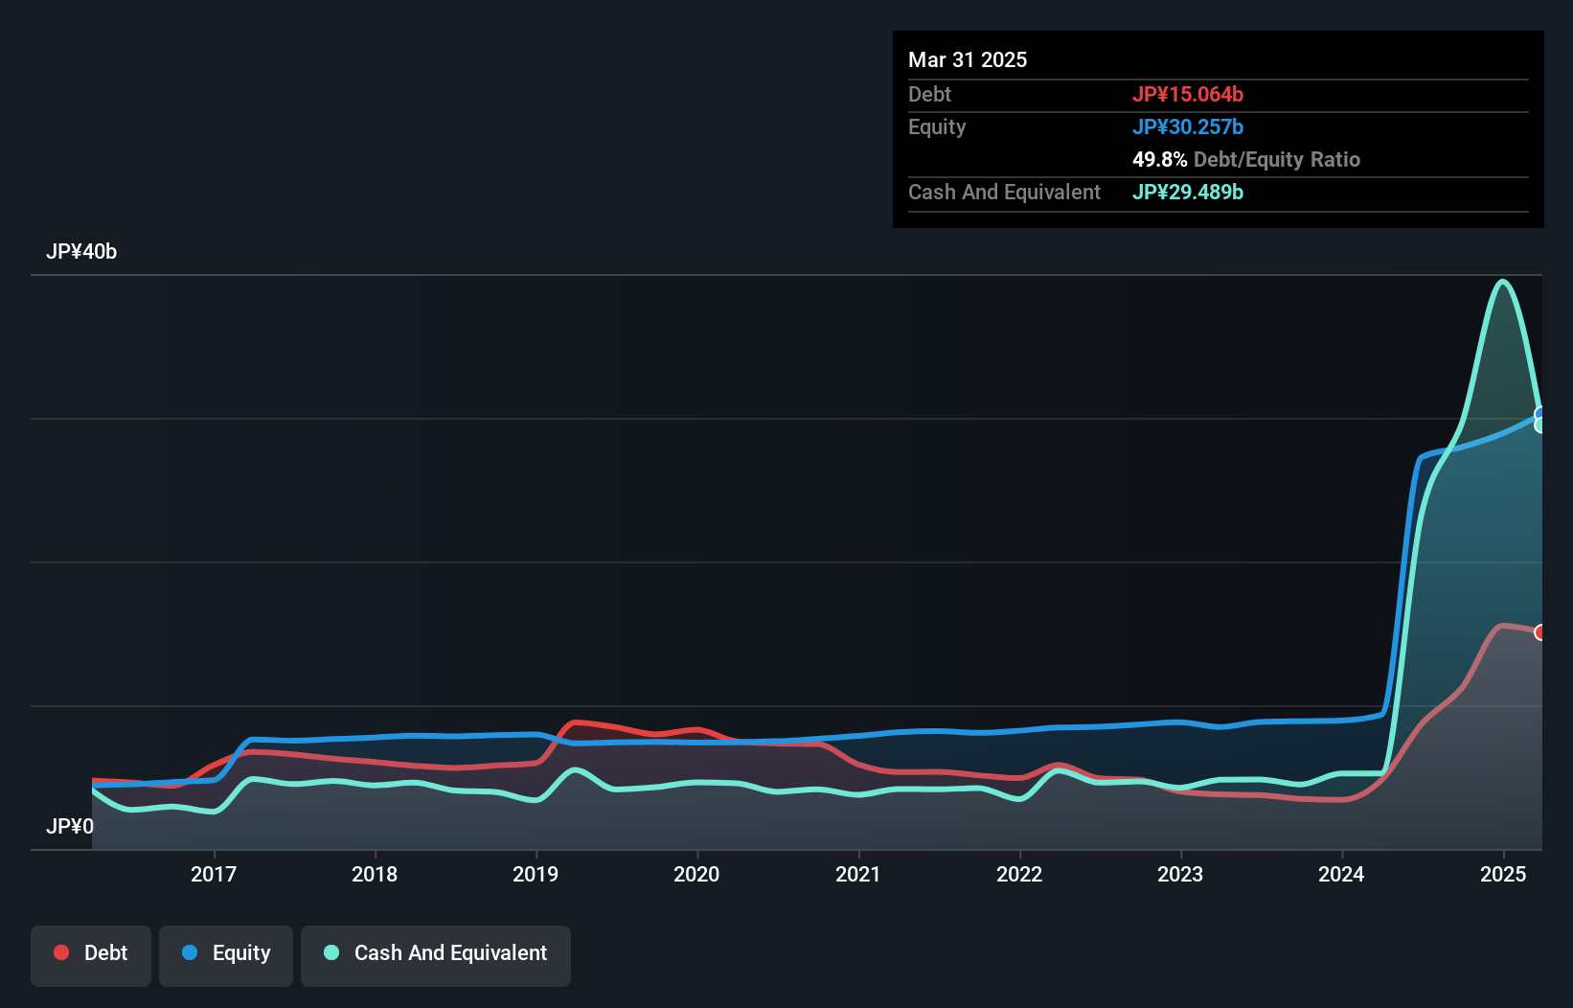Click the blue Equity endpoint marker
1573x1008 pixels.
(x=1540, y=415)
